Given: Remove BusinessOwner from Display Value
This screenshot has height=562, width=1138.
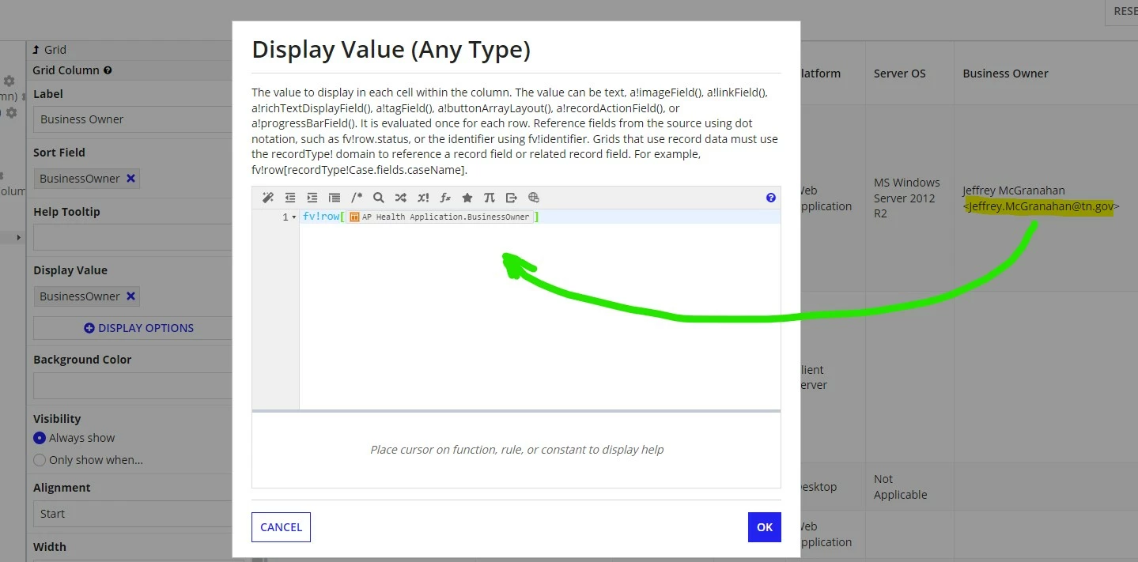Looking at the screenshot, I should pos(131,296).
